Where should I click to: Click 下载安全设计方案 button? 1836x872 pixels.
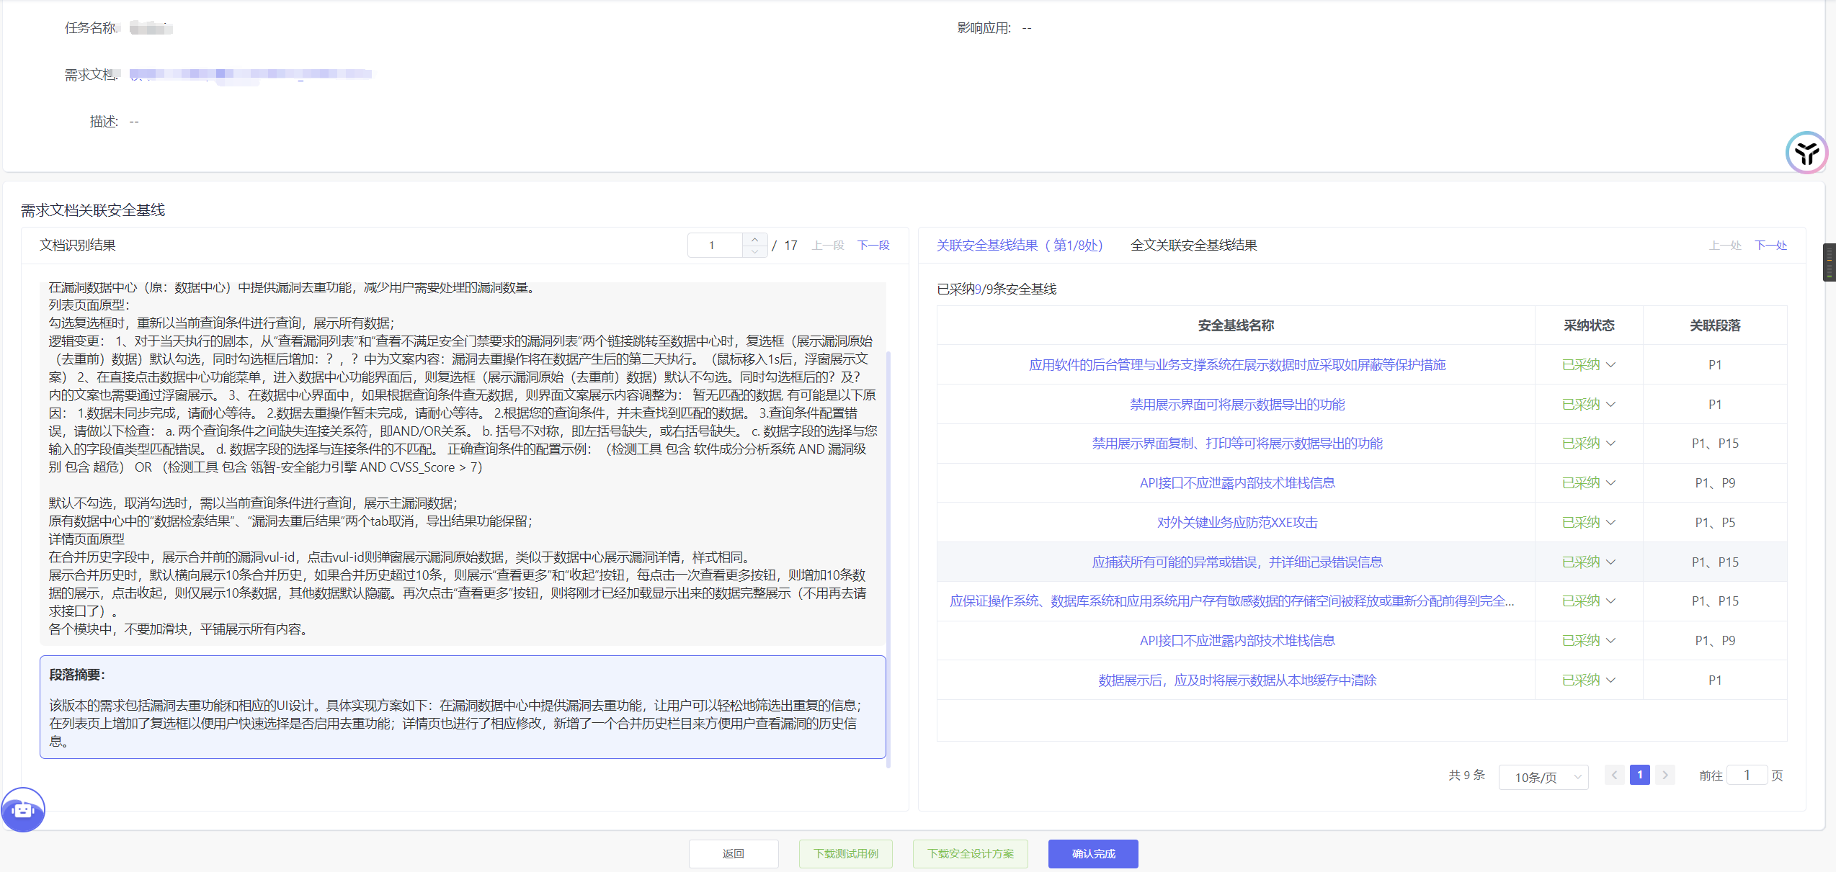coord(971,854)
